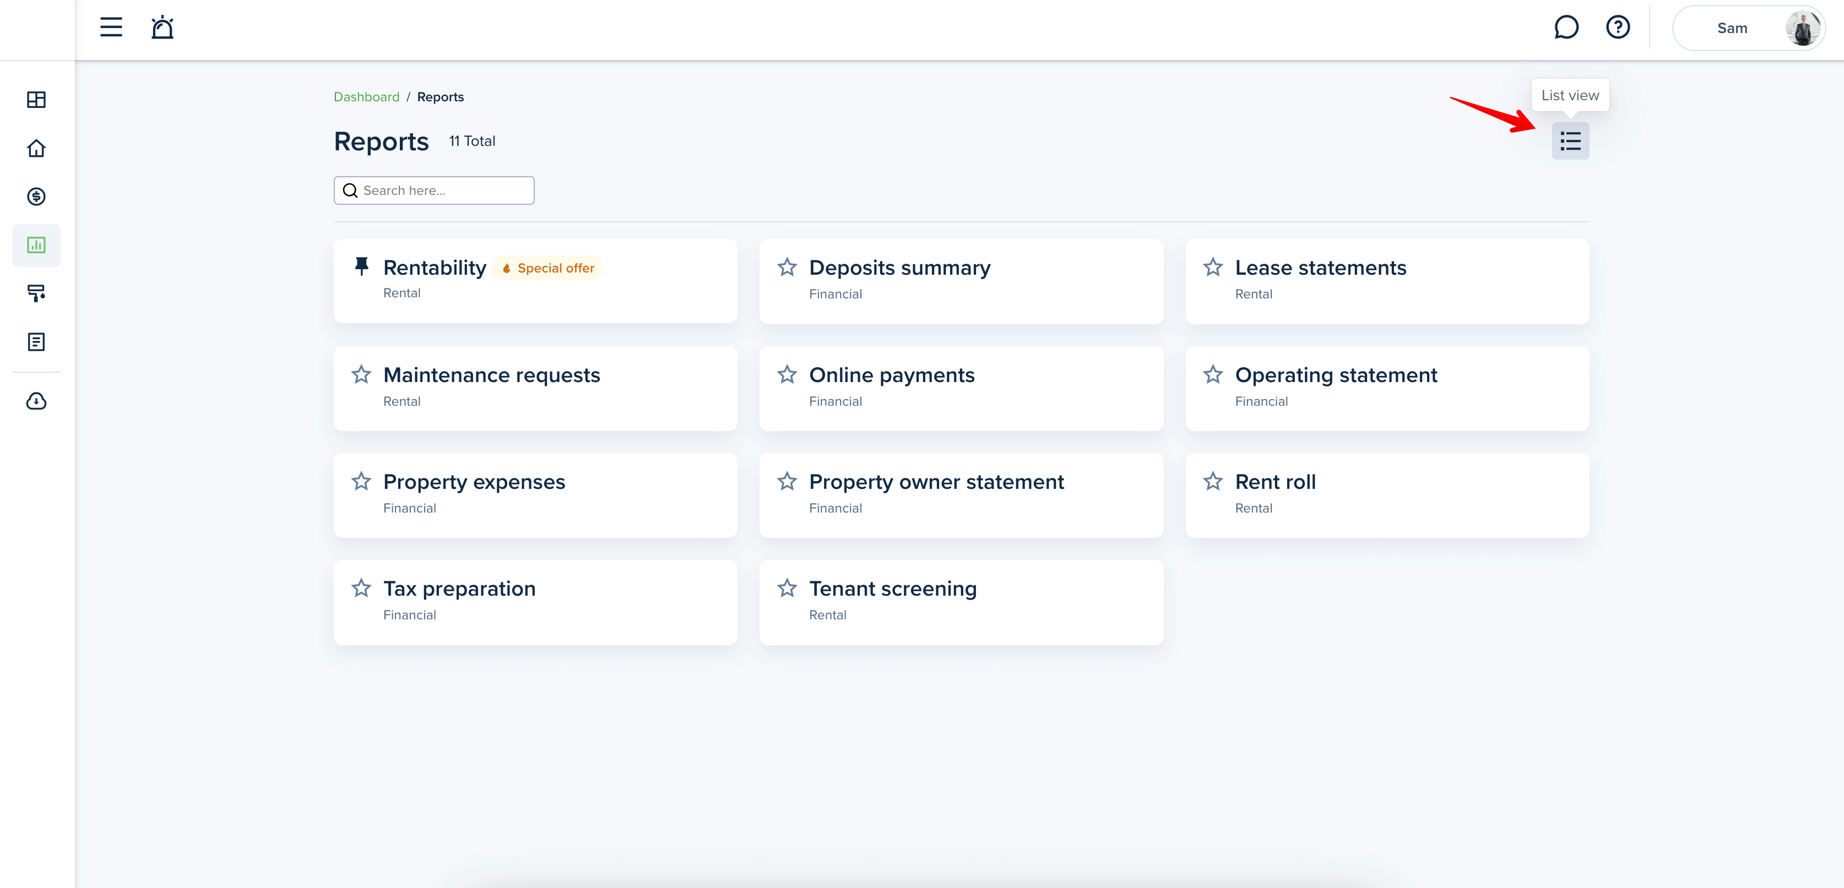Viewport: 1844px width, 888px height.
Task: Open the Deposits summary report
Action: (x=961, y=281)
